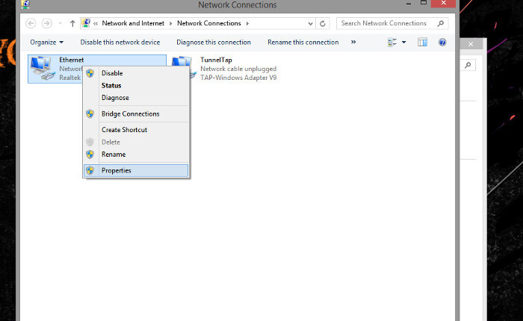
Task: Open recent locations dropdown arrow
Action: pyautogui.click(x=60, y=23)
